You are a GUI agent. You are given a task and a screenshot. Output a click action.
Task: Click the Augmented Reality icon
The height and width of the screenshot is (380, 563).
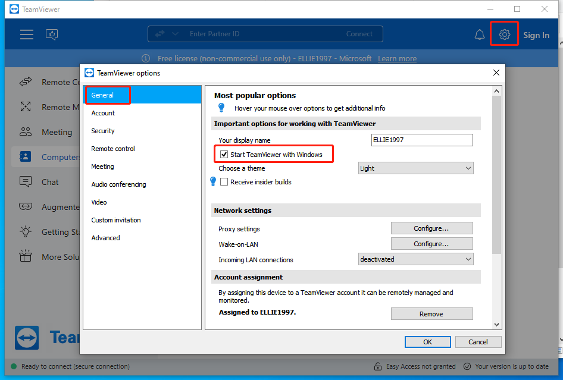coord(26,207)
